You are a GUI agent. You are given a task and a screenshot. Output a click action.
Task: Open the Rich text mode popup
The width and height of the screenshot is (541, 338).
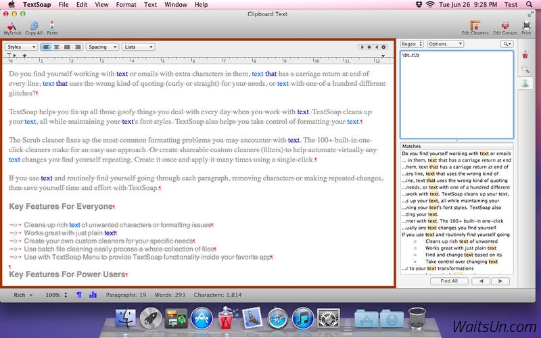(23, 295)
